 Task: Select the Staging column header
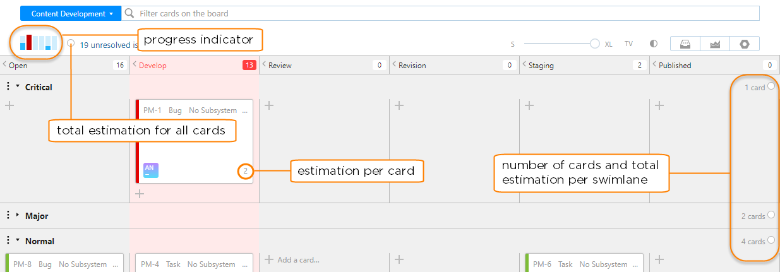point(542,65)
